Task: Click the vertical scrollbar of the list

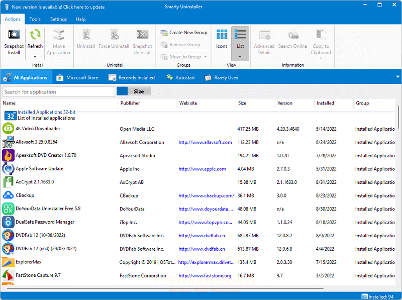Action: click(x=398, y=117)
